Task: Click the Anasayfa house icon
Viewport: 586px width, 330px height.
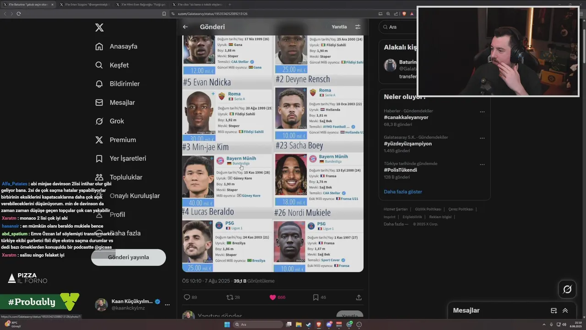Action: coord(99,46)
